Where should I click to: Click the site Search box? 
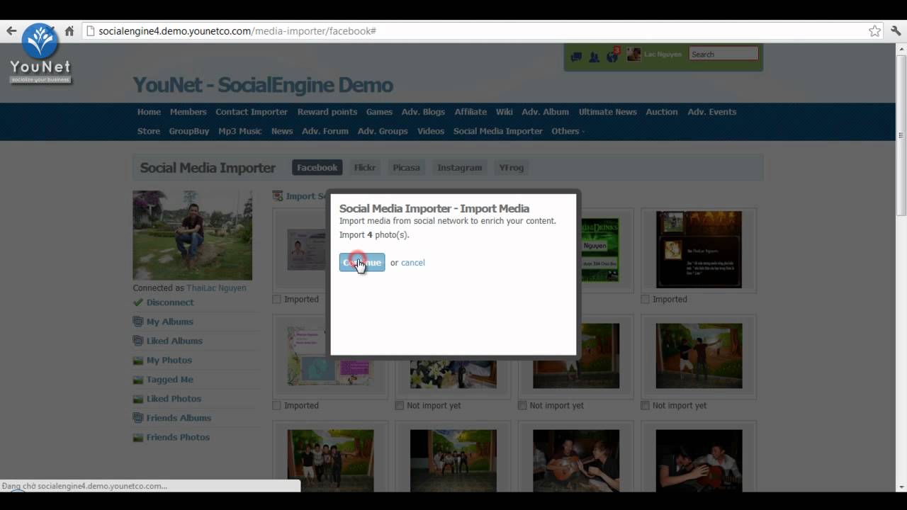[723, 54]
